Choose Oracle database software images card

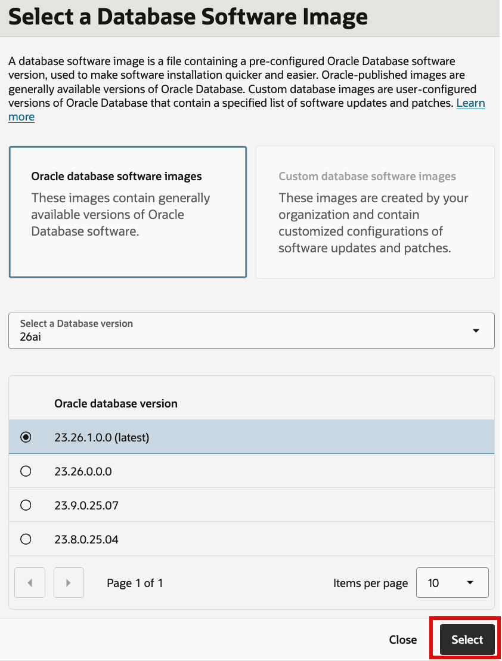(x=128, y=212)
